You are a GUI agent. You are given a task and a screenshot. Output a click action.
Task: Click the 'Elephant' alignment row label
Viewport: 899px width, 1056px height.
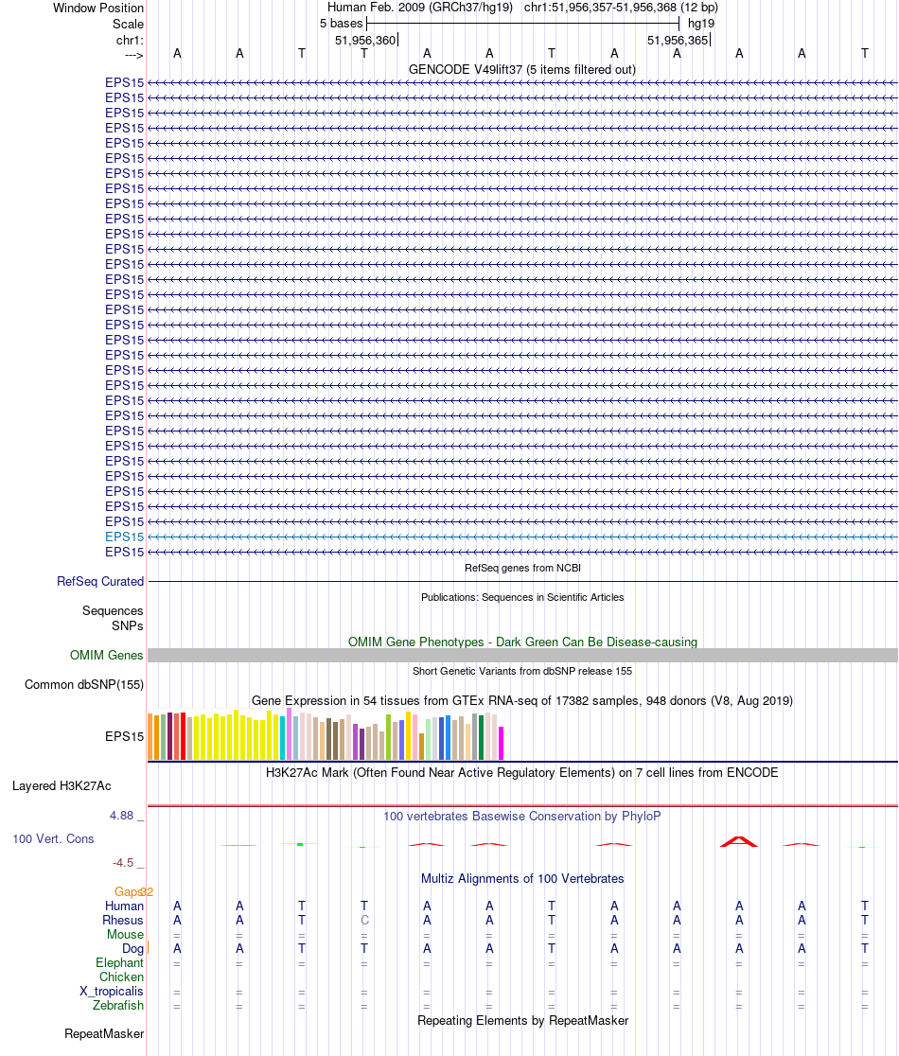[119, 963]
